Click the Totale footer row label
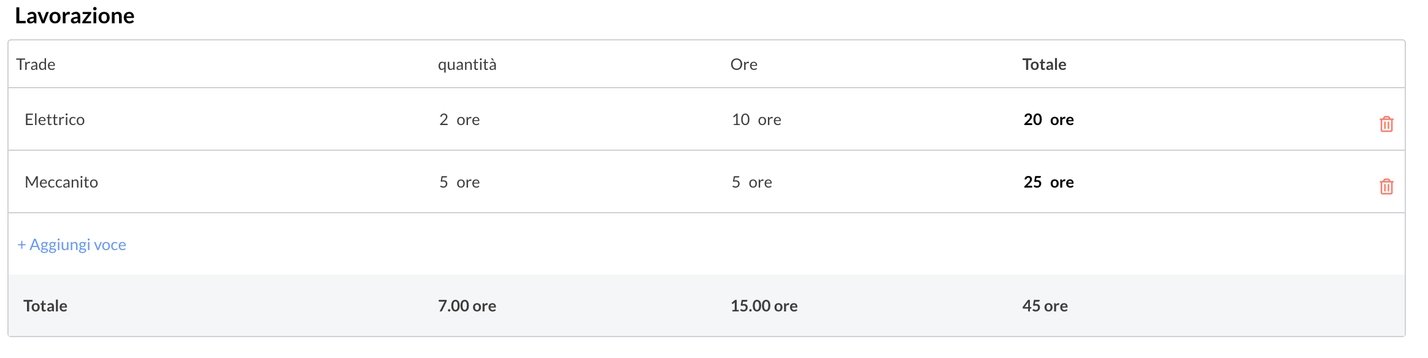This screenshot has height=358, width=1428. [45, 306]
